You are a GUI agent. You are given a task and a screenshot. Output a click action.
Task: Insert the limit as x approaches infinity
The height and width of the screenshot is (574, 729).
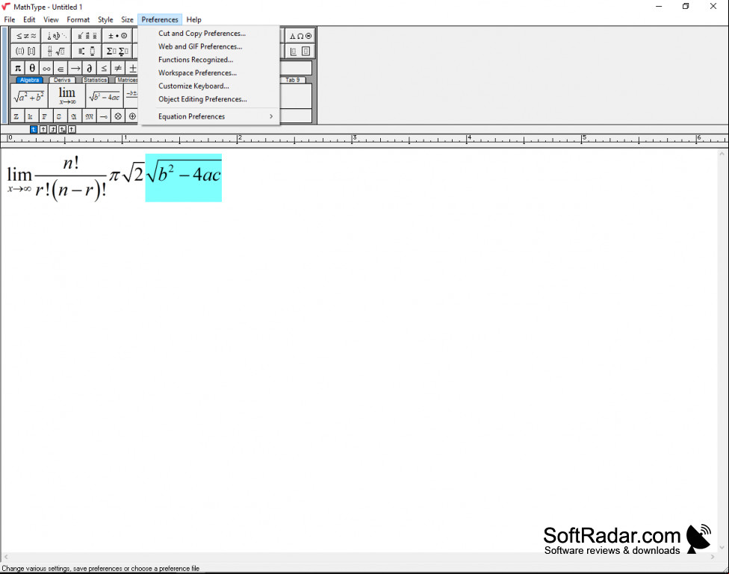pos(67,96)
